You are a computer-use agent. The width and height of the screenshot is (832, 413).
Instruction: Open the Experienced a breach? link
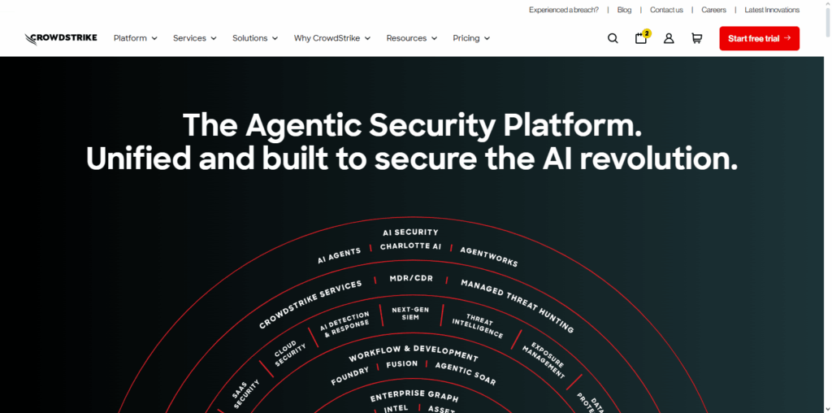point(564,10)
